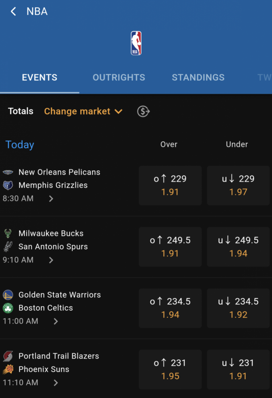Bet under 229 at 1.97 odds
This screenshot has height=398, width=272.
pos(238,185)
